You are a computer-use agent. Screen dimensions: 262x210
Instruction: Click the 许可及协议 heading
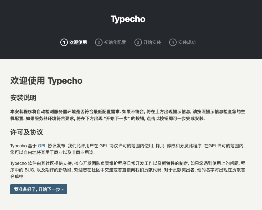[x=27, y=132]
